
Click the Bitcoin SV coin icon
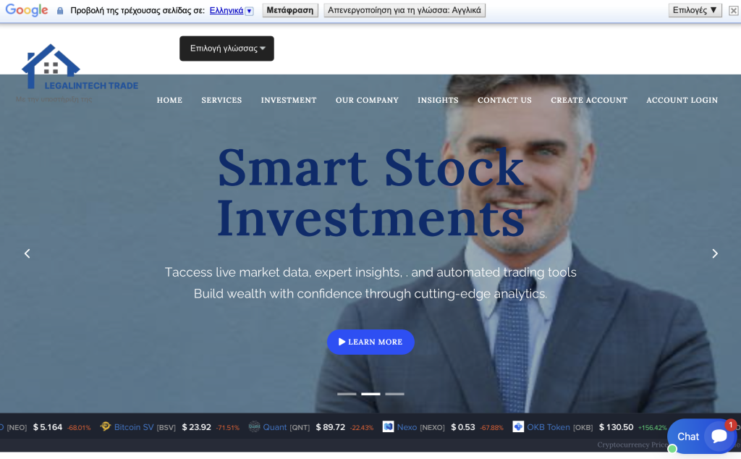tap(106, 427)
